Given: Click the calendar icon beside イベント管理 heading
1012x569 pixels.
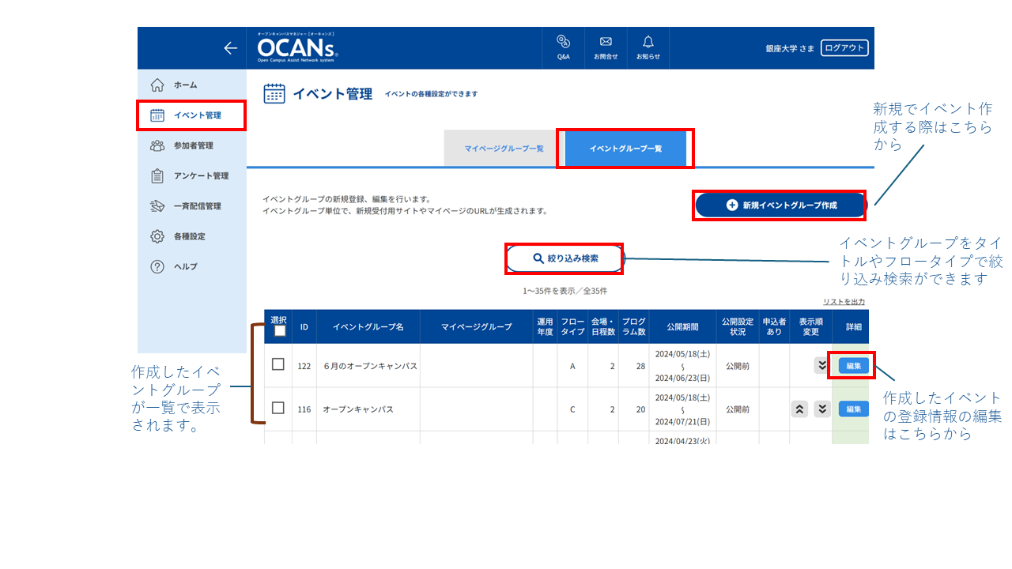Looking at the screenshot, I should 274,93.
